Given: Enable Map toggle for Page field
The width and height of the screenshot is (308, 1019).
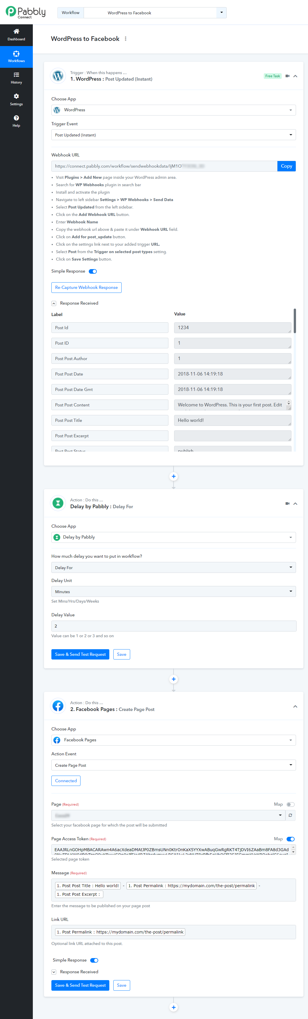Looking at the screenshot, I should 290,805.
